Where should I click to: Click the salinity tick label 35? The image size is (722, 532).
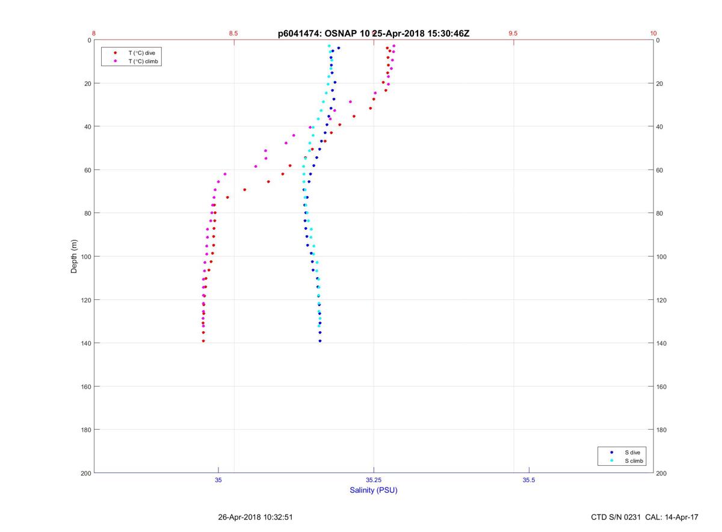[218, 480]
